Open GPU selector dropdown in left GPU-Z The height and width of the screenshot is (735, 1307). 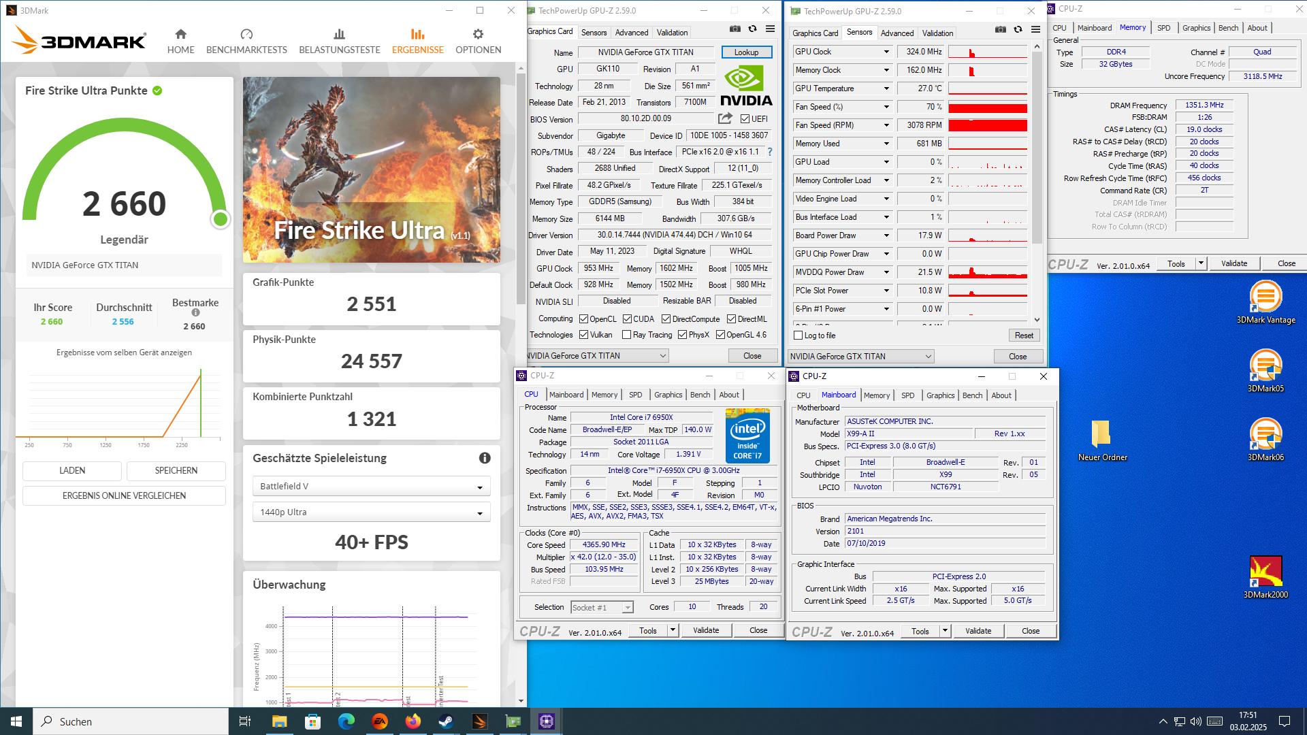598,355
